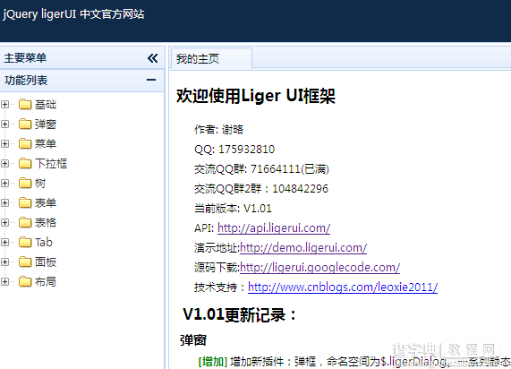Image resolution: width=511 pixels, height=369 pixels.
Task: Collapse the 功能列表 panel with the minus icon
Action: (x=151, y=80)
